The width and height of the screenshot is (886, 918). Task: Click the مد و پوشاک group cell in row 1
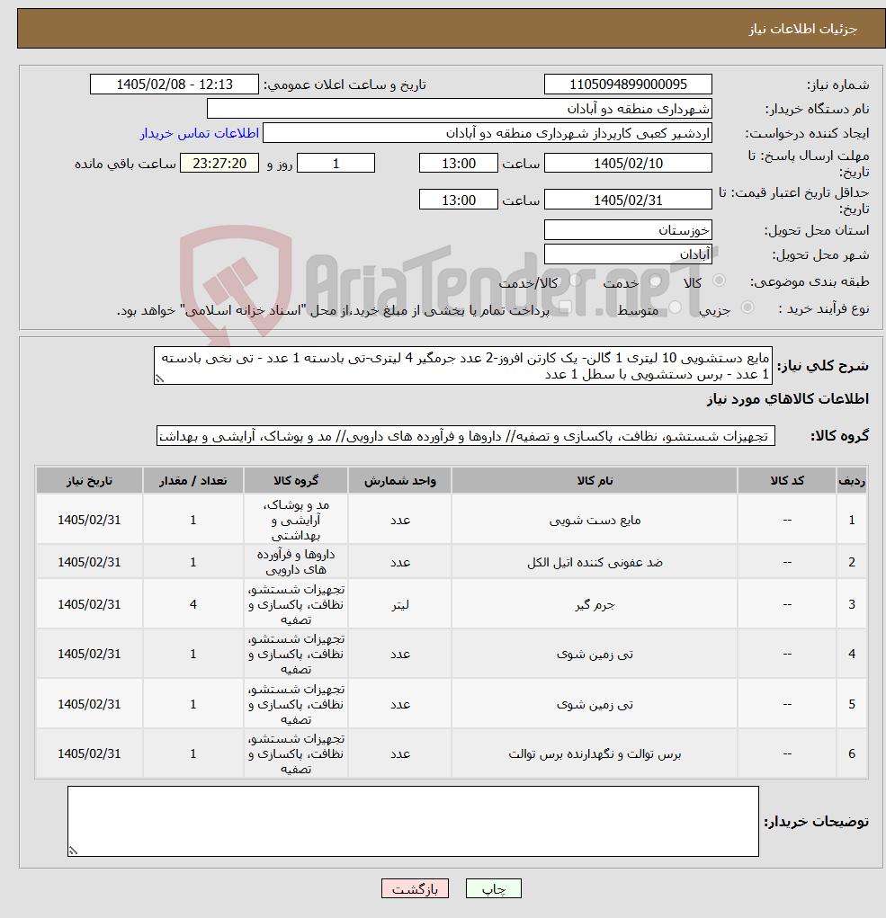(x=296, y=520)
